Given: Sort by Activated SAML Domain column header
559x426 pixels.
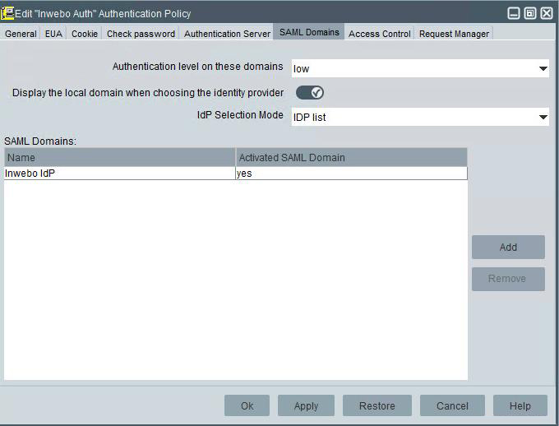Looking at the screenshot, I should pyautogui.click(x=351, y=157).
